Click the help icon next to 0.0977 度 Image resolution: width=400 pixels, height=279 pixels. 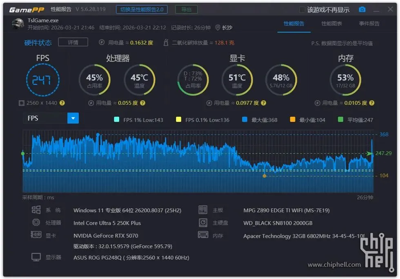tap(264, 103)
